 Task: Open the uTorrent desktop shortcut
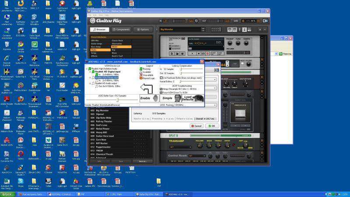(x=35, y=46)
